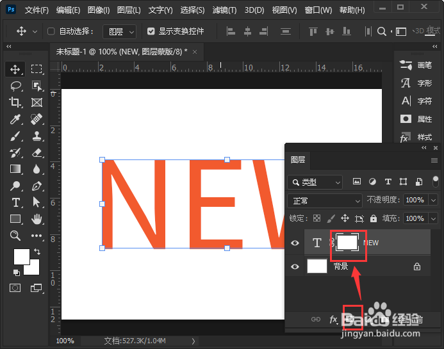Select the Move tool in toolbox

(x=15, y=69)
